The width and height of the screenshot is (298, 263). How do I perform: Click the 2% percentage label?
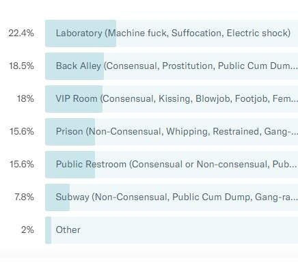coord(27,230)
